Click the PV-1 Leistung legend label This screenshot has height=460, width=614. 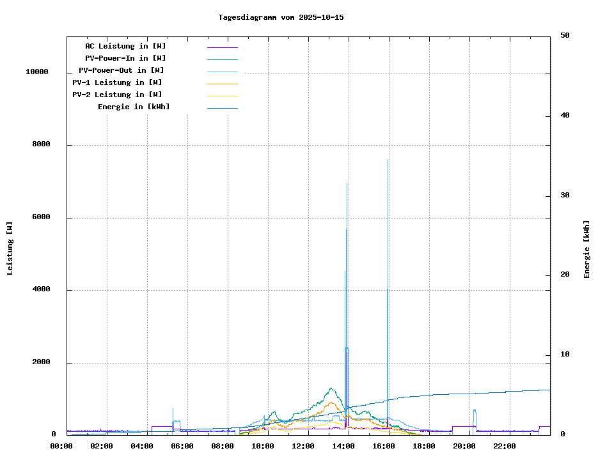pos(117,82)
